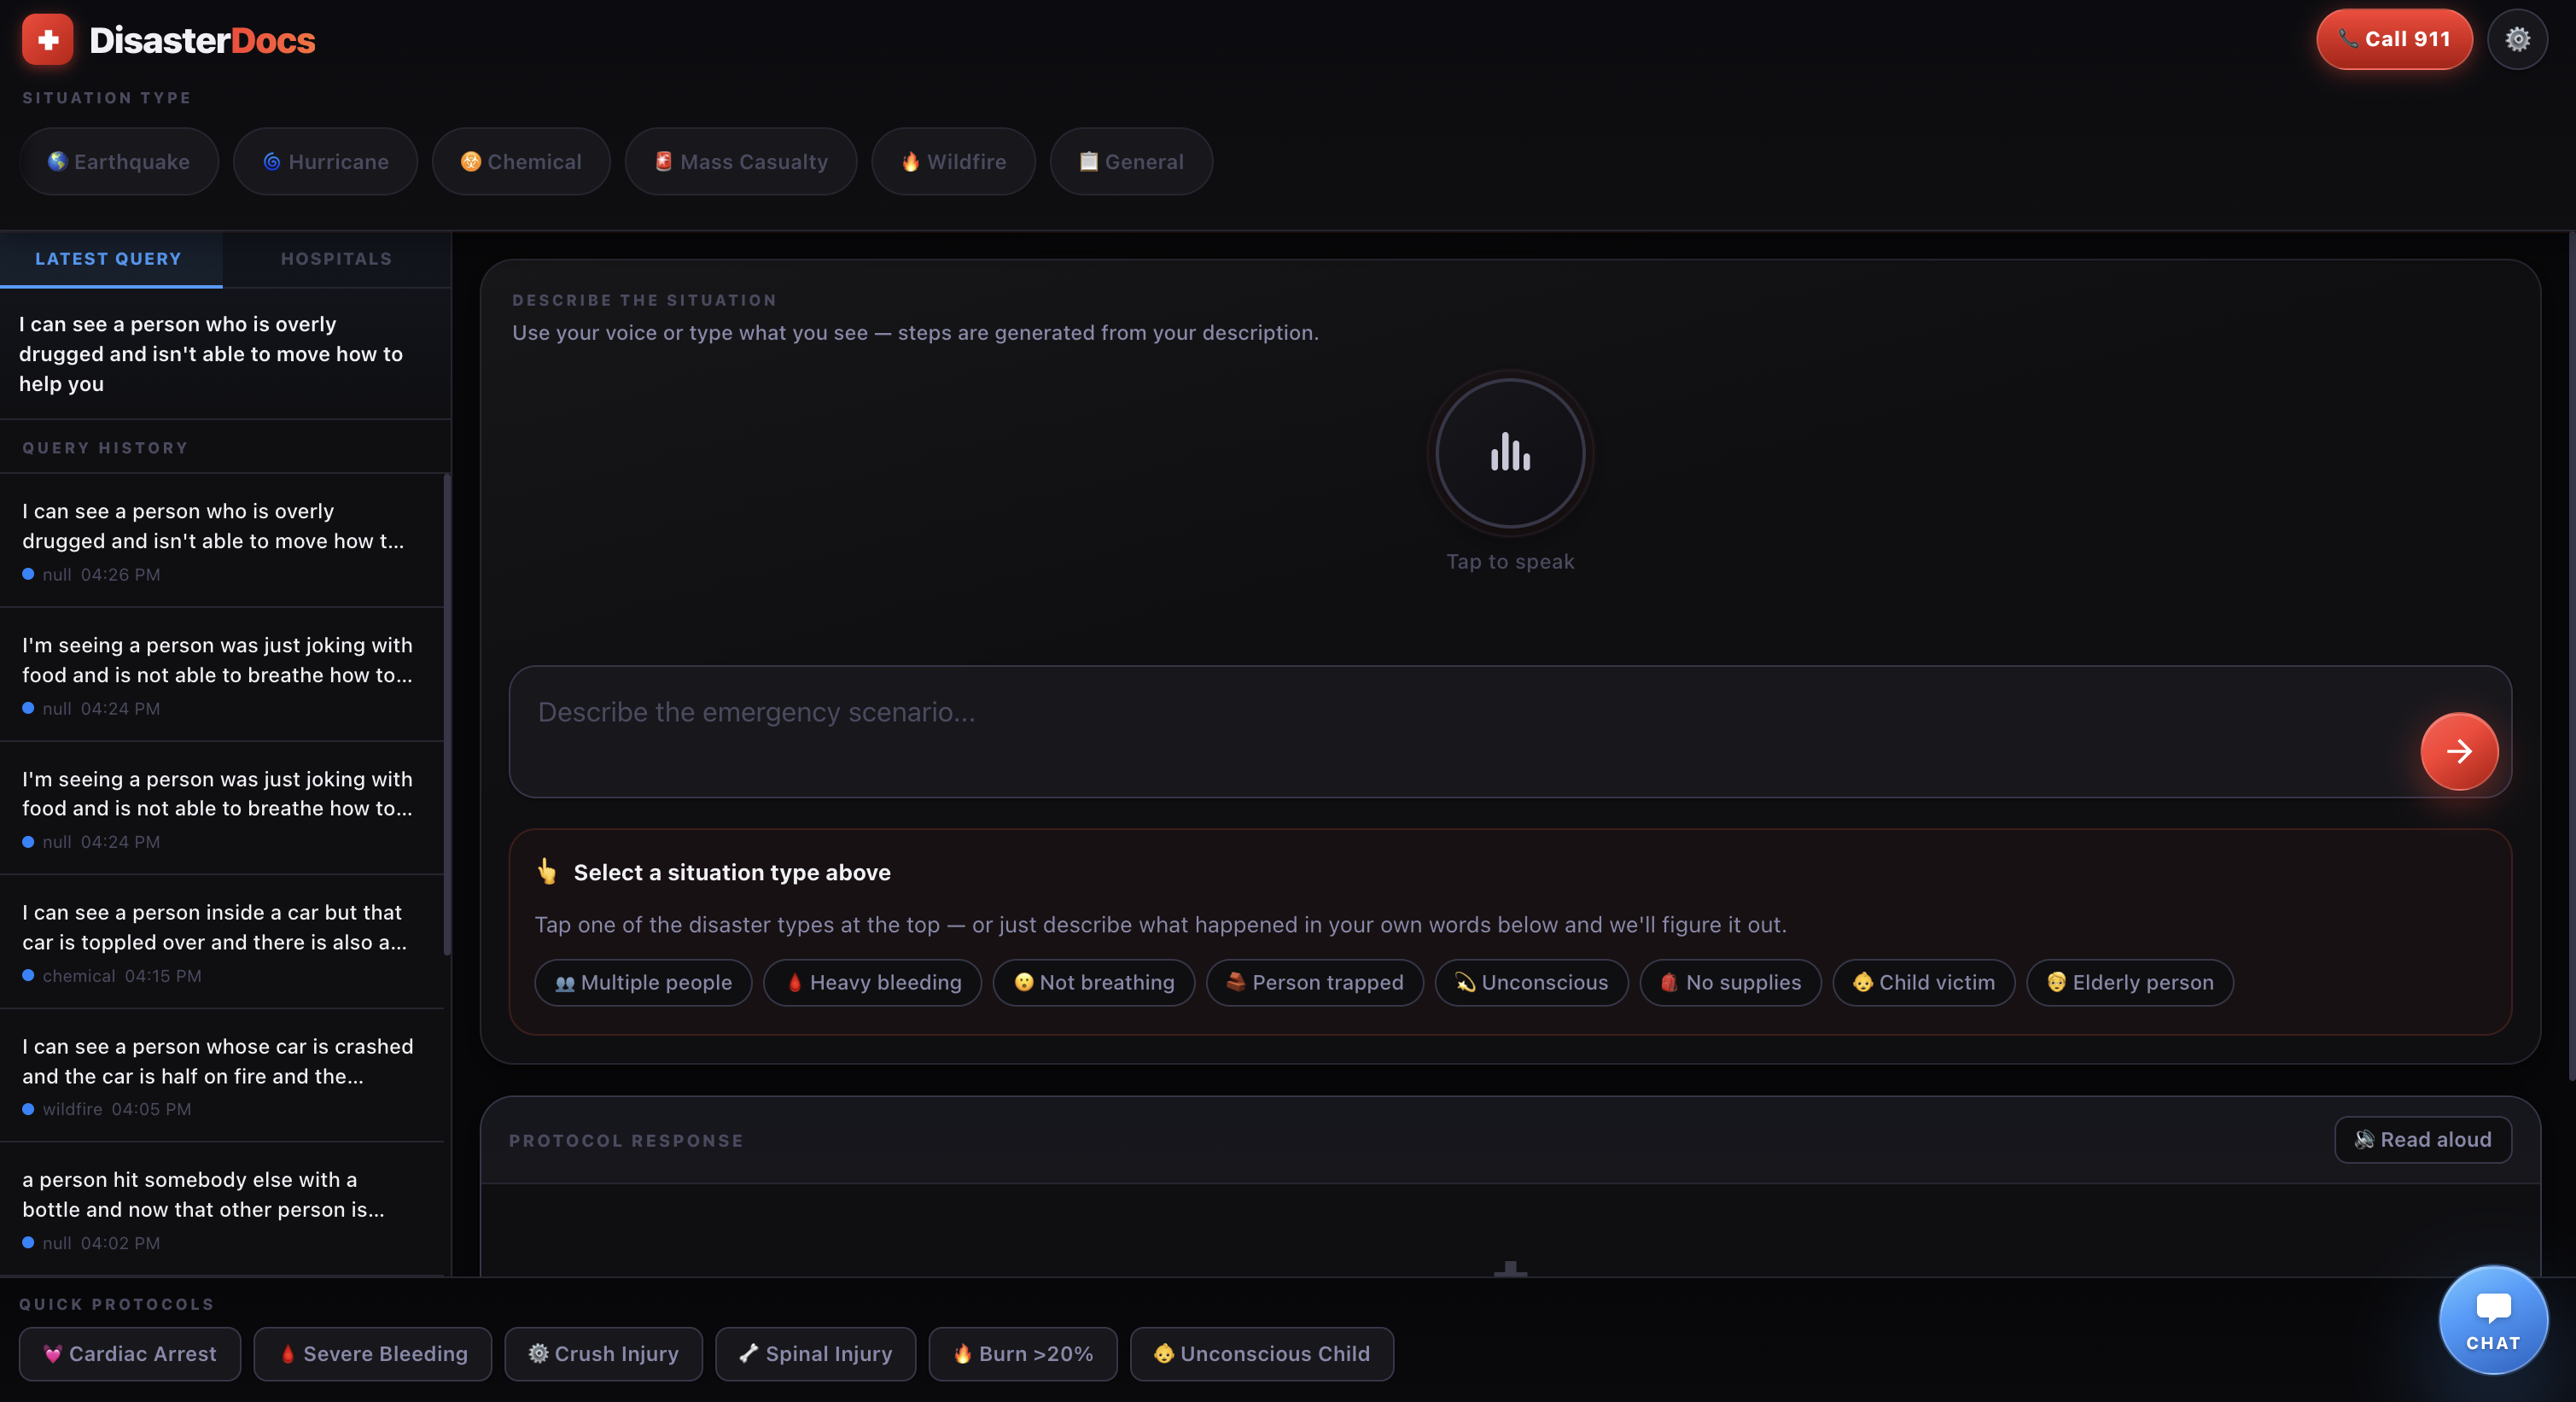The width and height of the screenshot is (2576, 1402).
Task: Open the Severe Bleeding quick protocol
Action: click(x=372, y=1353)
